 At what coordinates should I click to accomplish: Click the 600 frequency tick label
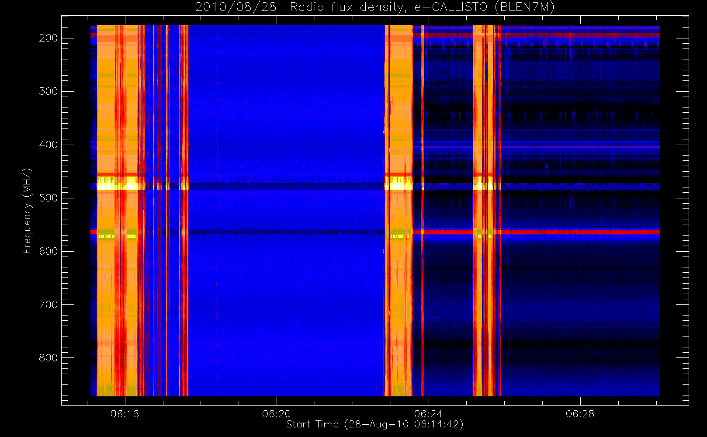click(x=49, y=251)
